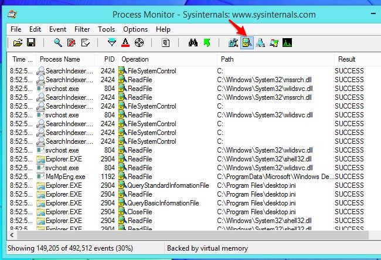Open the Filter funnel icon

(112, 43)
